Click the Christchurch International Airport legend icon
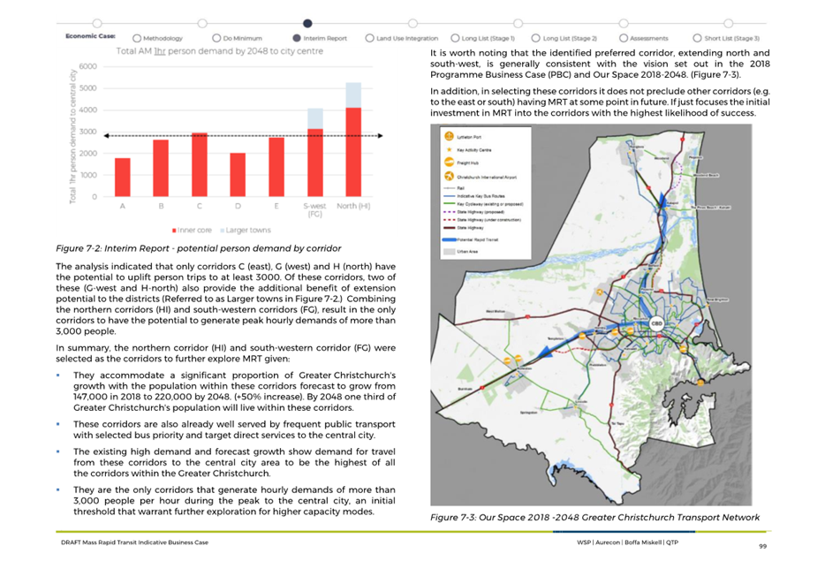This screenshot has height=584, width=825. pos(449,176)
